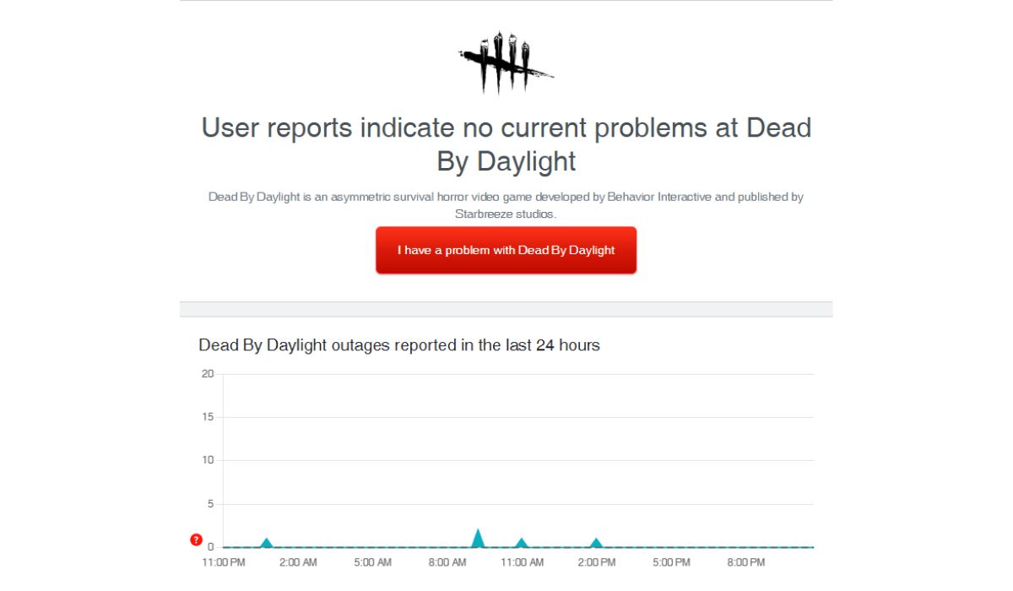The image size is (1013, 591).
Task: Select the 11:00 AM time axis label
Action: point(522,562)
